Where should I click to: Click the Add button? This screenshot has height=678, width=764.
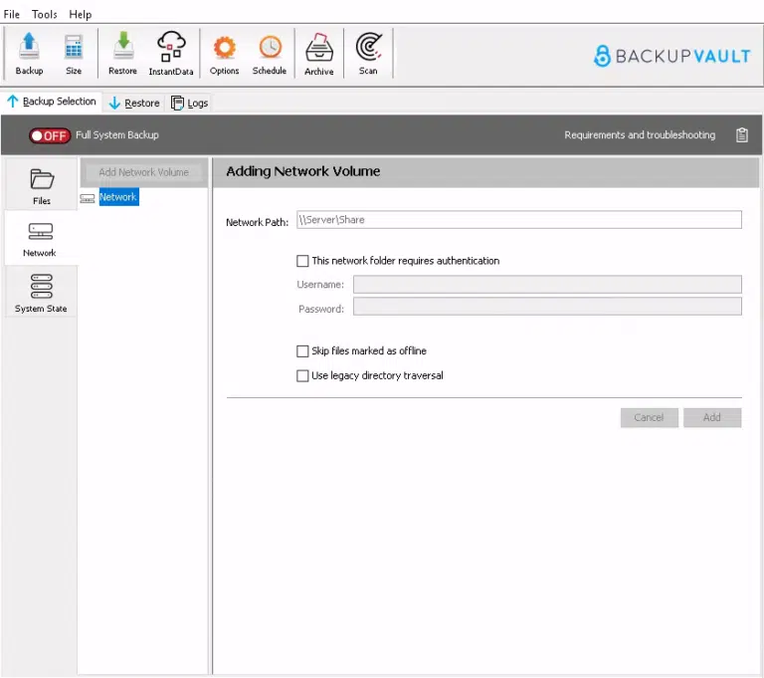[712, 417]
